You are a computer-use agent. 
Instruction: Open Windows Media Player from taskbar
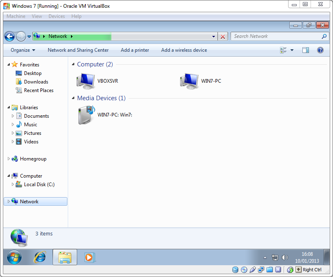pyautogui.click(x=89, y=257)
